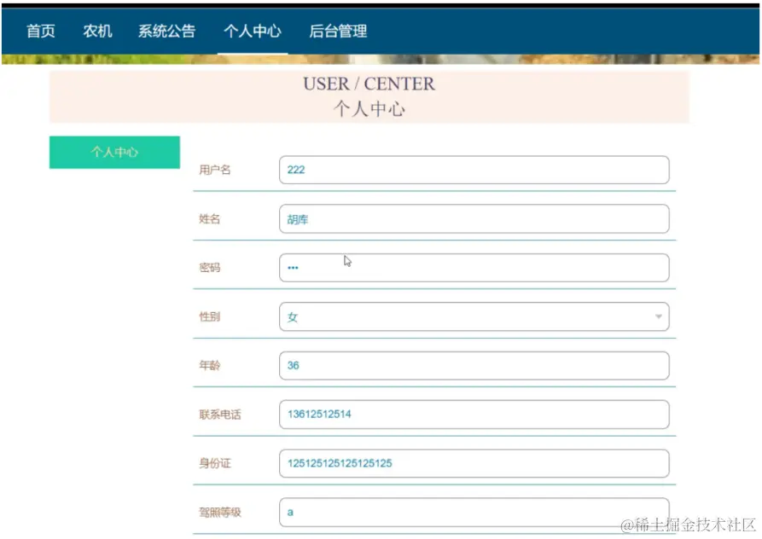762x539 pixels.
Task: Open the 农机 page from navigation
Action: [x=97, y=31]
